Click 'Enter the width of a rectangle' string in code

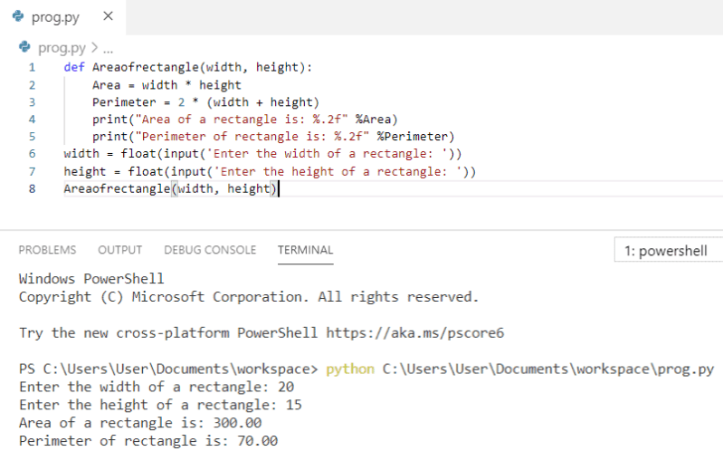[327, 154]
